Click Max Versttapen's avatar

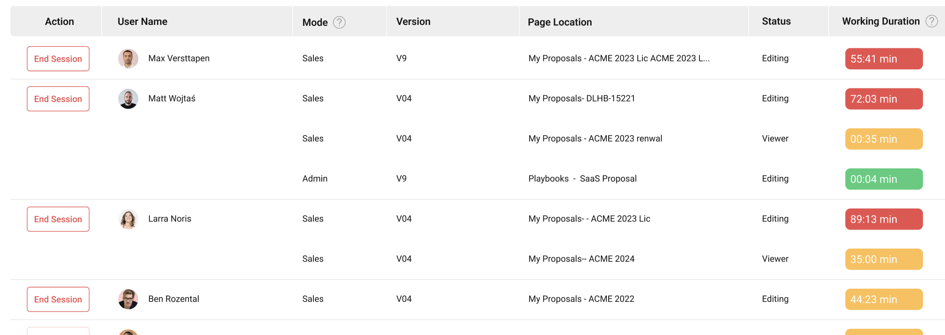128,59
